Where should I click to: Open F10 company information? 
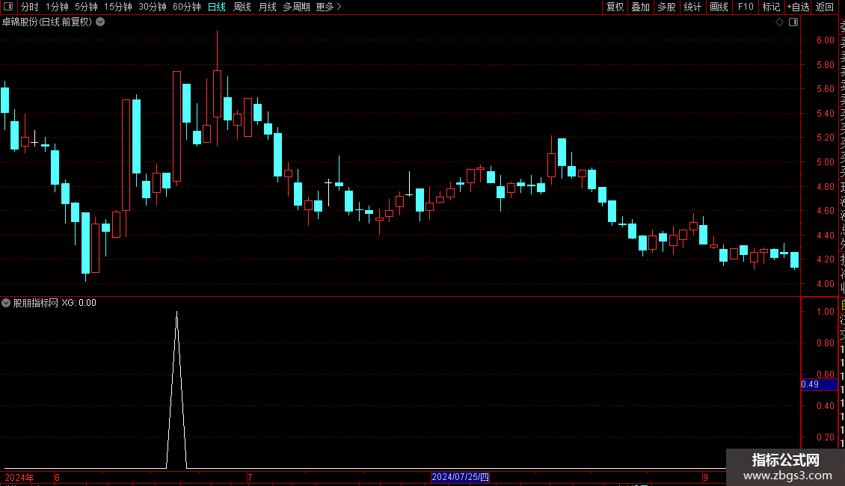[x=746, y=7]
